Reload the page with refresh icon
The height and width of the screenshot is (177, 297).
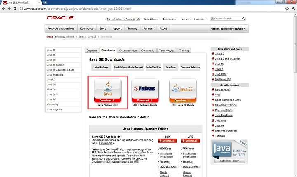click(x=15, y=9)
